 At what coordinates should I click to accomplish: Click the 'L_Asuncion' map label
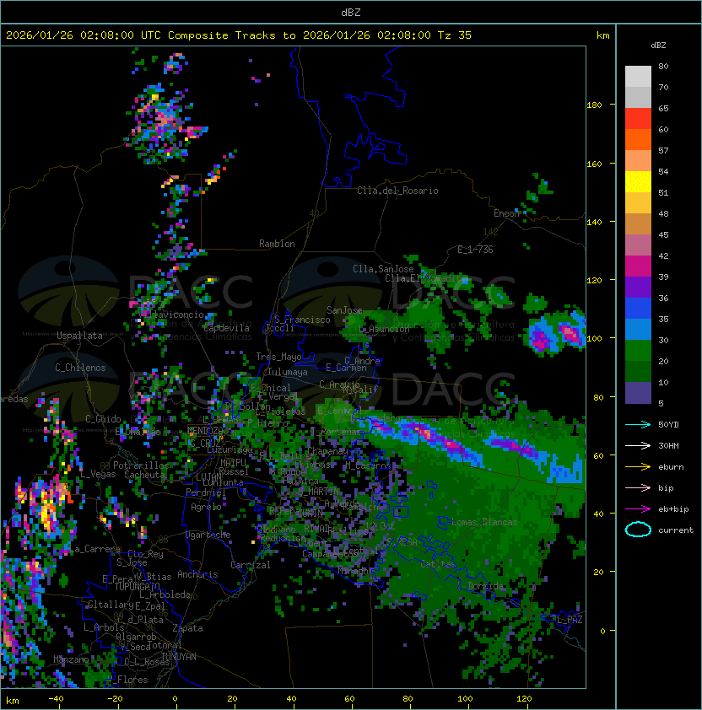pyautogui.click(x=384, y=329)
